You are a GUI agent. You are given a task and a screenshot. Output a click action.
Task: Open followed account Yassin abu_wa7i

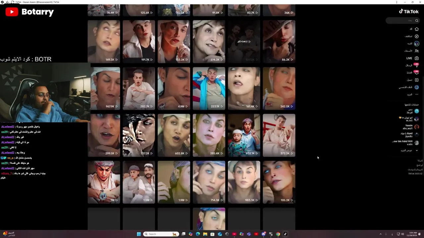(411, 127)
